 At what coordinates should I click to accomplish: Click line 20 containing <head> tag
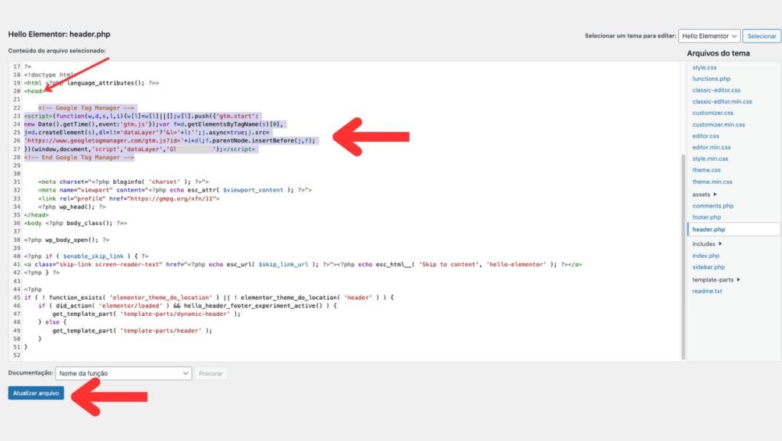[x=34, y=92]
